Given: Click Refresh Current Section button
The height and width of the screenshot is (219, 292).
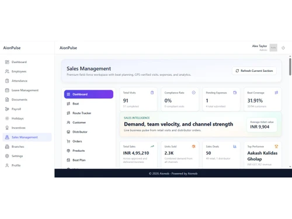Looking at the screenshot, I should pos(254,71).
